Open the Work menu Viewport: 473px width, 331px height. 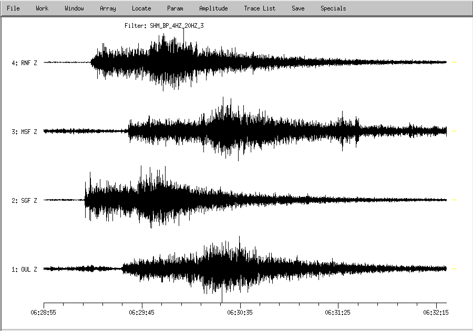coord(42,8)
